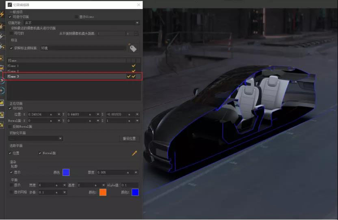Image resolution: width=338 pixels, height=220 pixels.
Task: Open the 切面方针 dropdown
Action: (x=81, y=23)
